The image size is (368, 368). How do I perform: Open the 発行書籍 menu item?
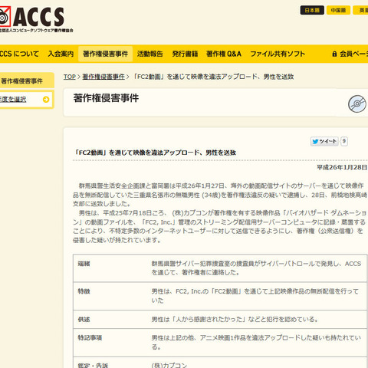pyautogui.click(x=185, y=54)
